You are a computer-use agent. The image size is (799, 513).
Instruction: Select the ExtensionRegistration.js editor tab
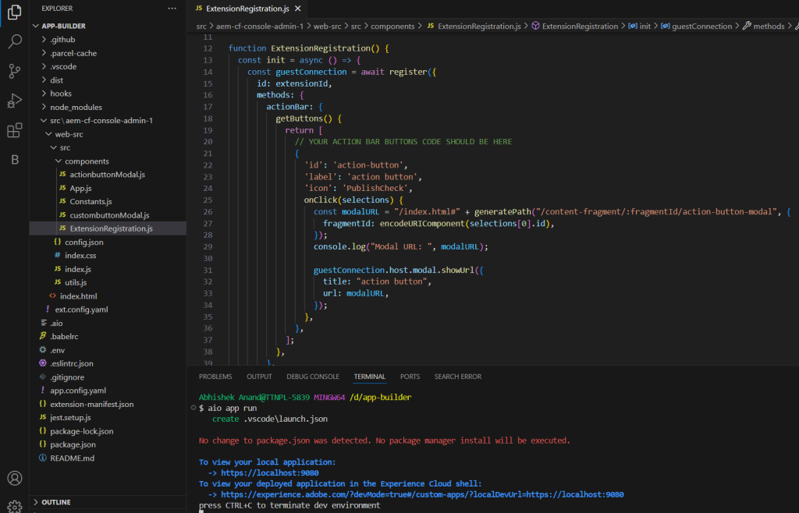(x=247, y=9)
